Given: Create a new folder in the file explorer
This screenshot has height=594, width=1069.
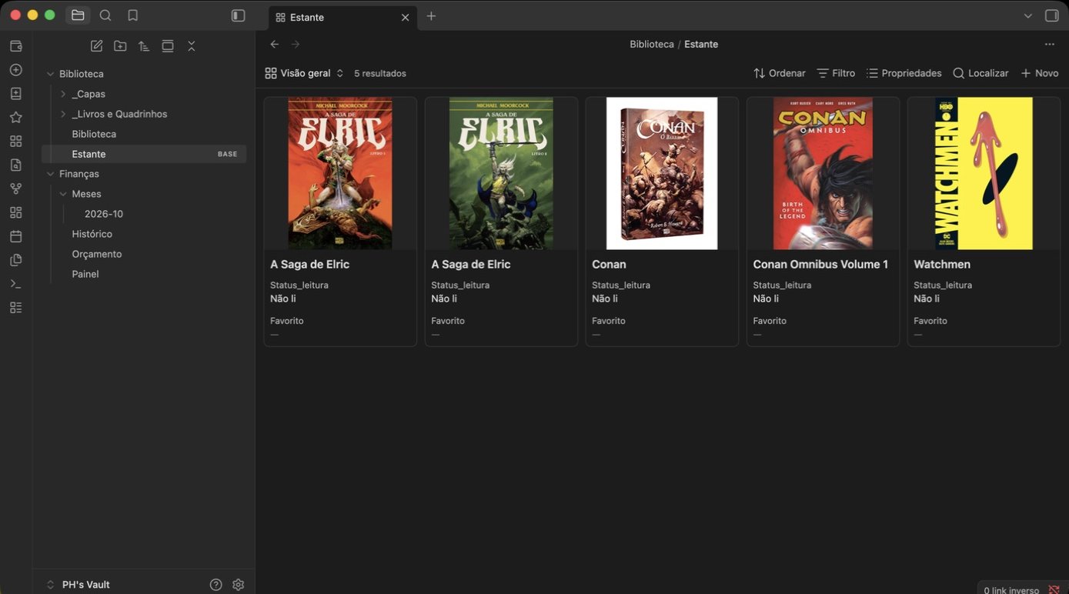Looking at the screenshot, I should 120,46.
